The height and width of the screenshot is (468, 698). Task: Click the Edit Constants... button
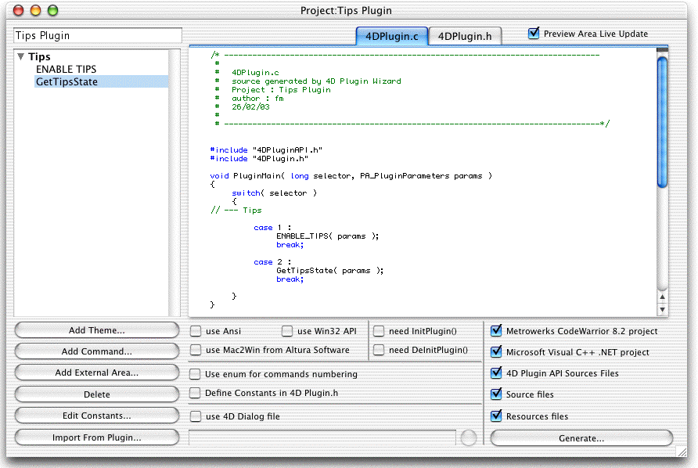97,416
